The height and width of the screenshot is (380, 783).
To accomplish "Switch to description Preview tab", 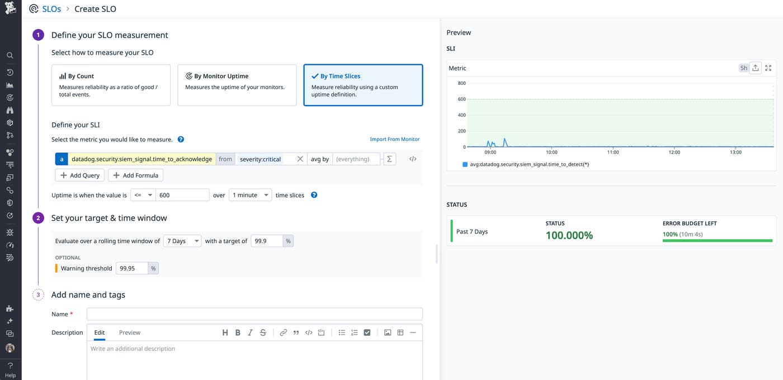I will (x=130, y=332).
